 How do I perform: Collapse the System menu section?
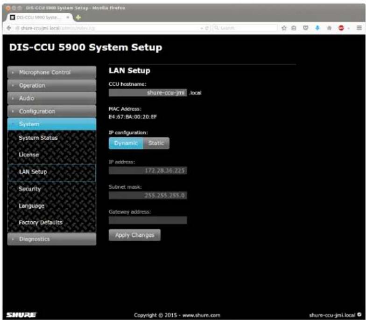click(52, 124)
